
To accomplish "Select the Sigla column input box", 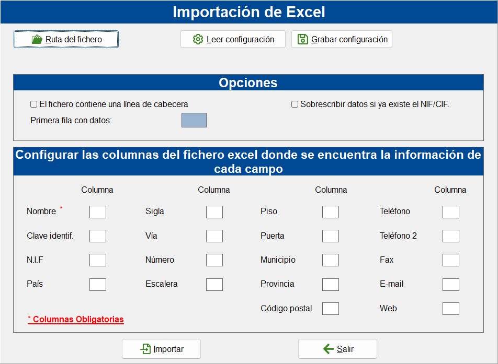I will pos(214,212).
